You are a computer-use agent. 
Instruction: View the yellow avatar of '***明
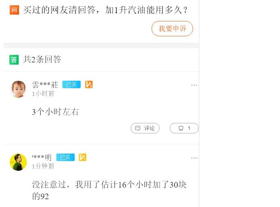click(18, 162)
